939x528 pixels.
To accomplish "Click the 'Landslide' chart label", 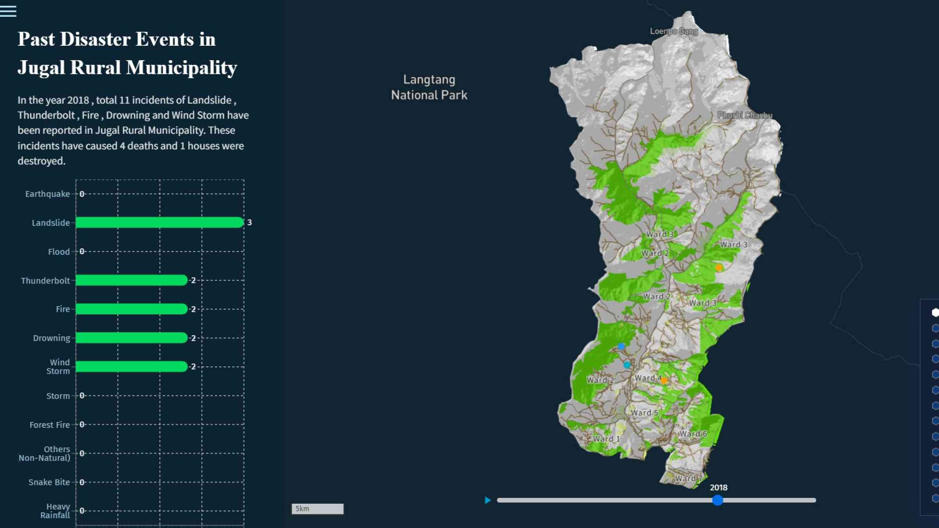I will click(x=51, y=223).
